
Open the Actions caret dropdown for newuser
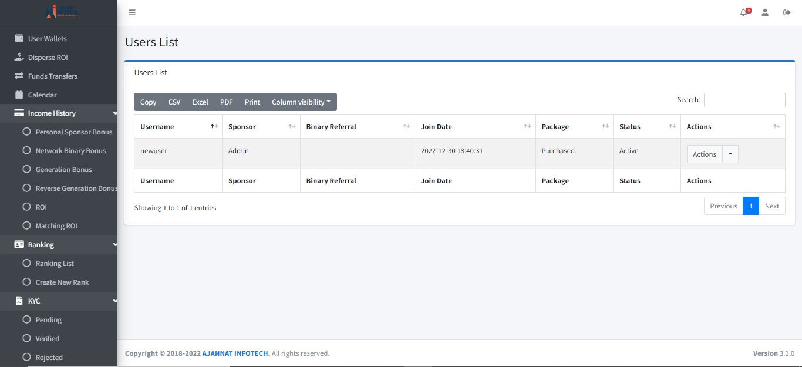730,154
